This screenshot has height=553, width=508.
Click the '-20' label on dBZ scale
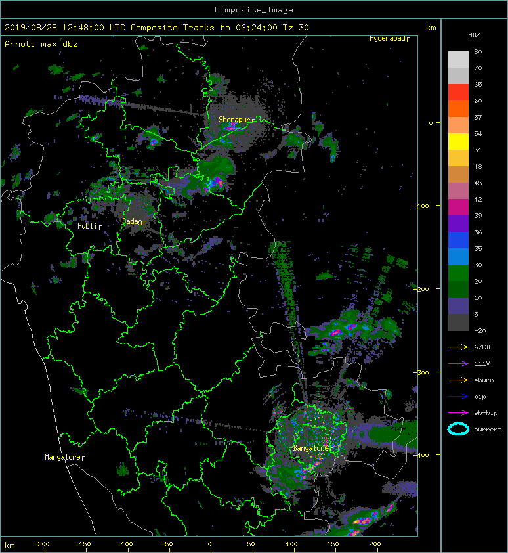pos(480,331)
